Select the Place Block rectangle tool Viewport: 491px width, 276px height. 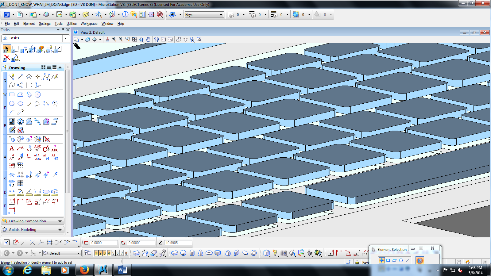(12, 94)
